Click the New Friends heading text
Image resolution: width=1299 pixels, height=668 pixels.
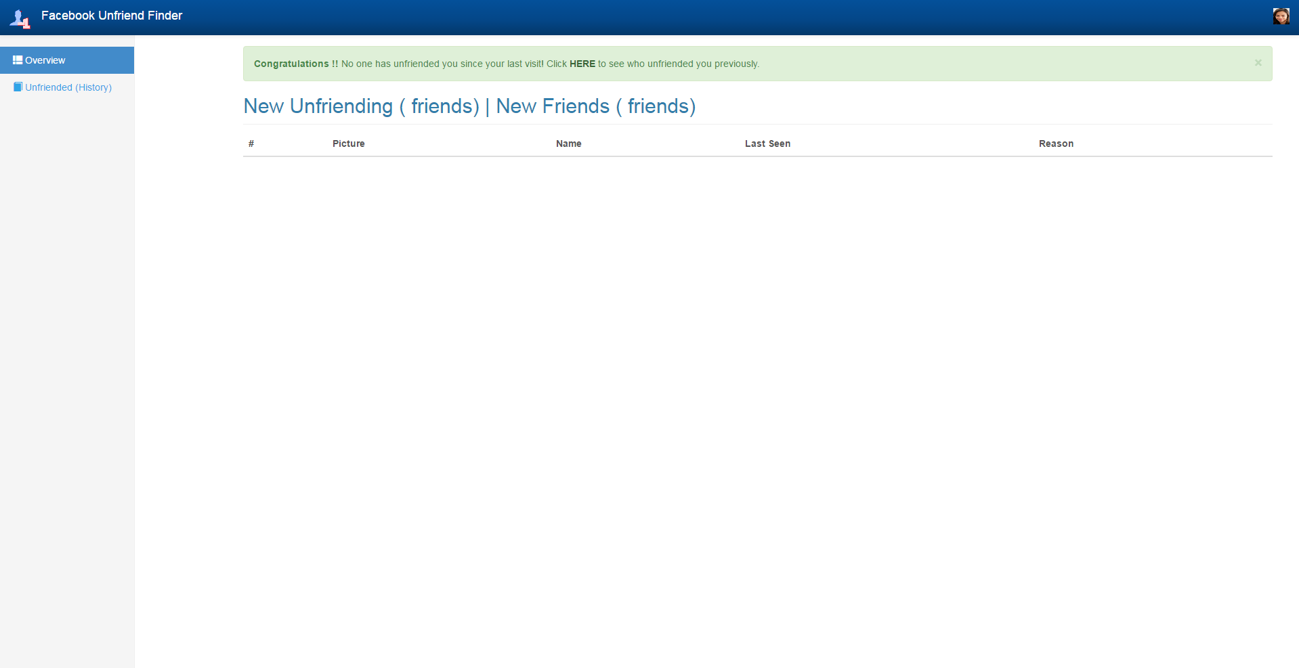click(596, 106)
